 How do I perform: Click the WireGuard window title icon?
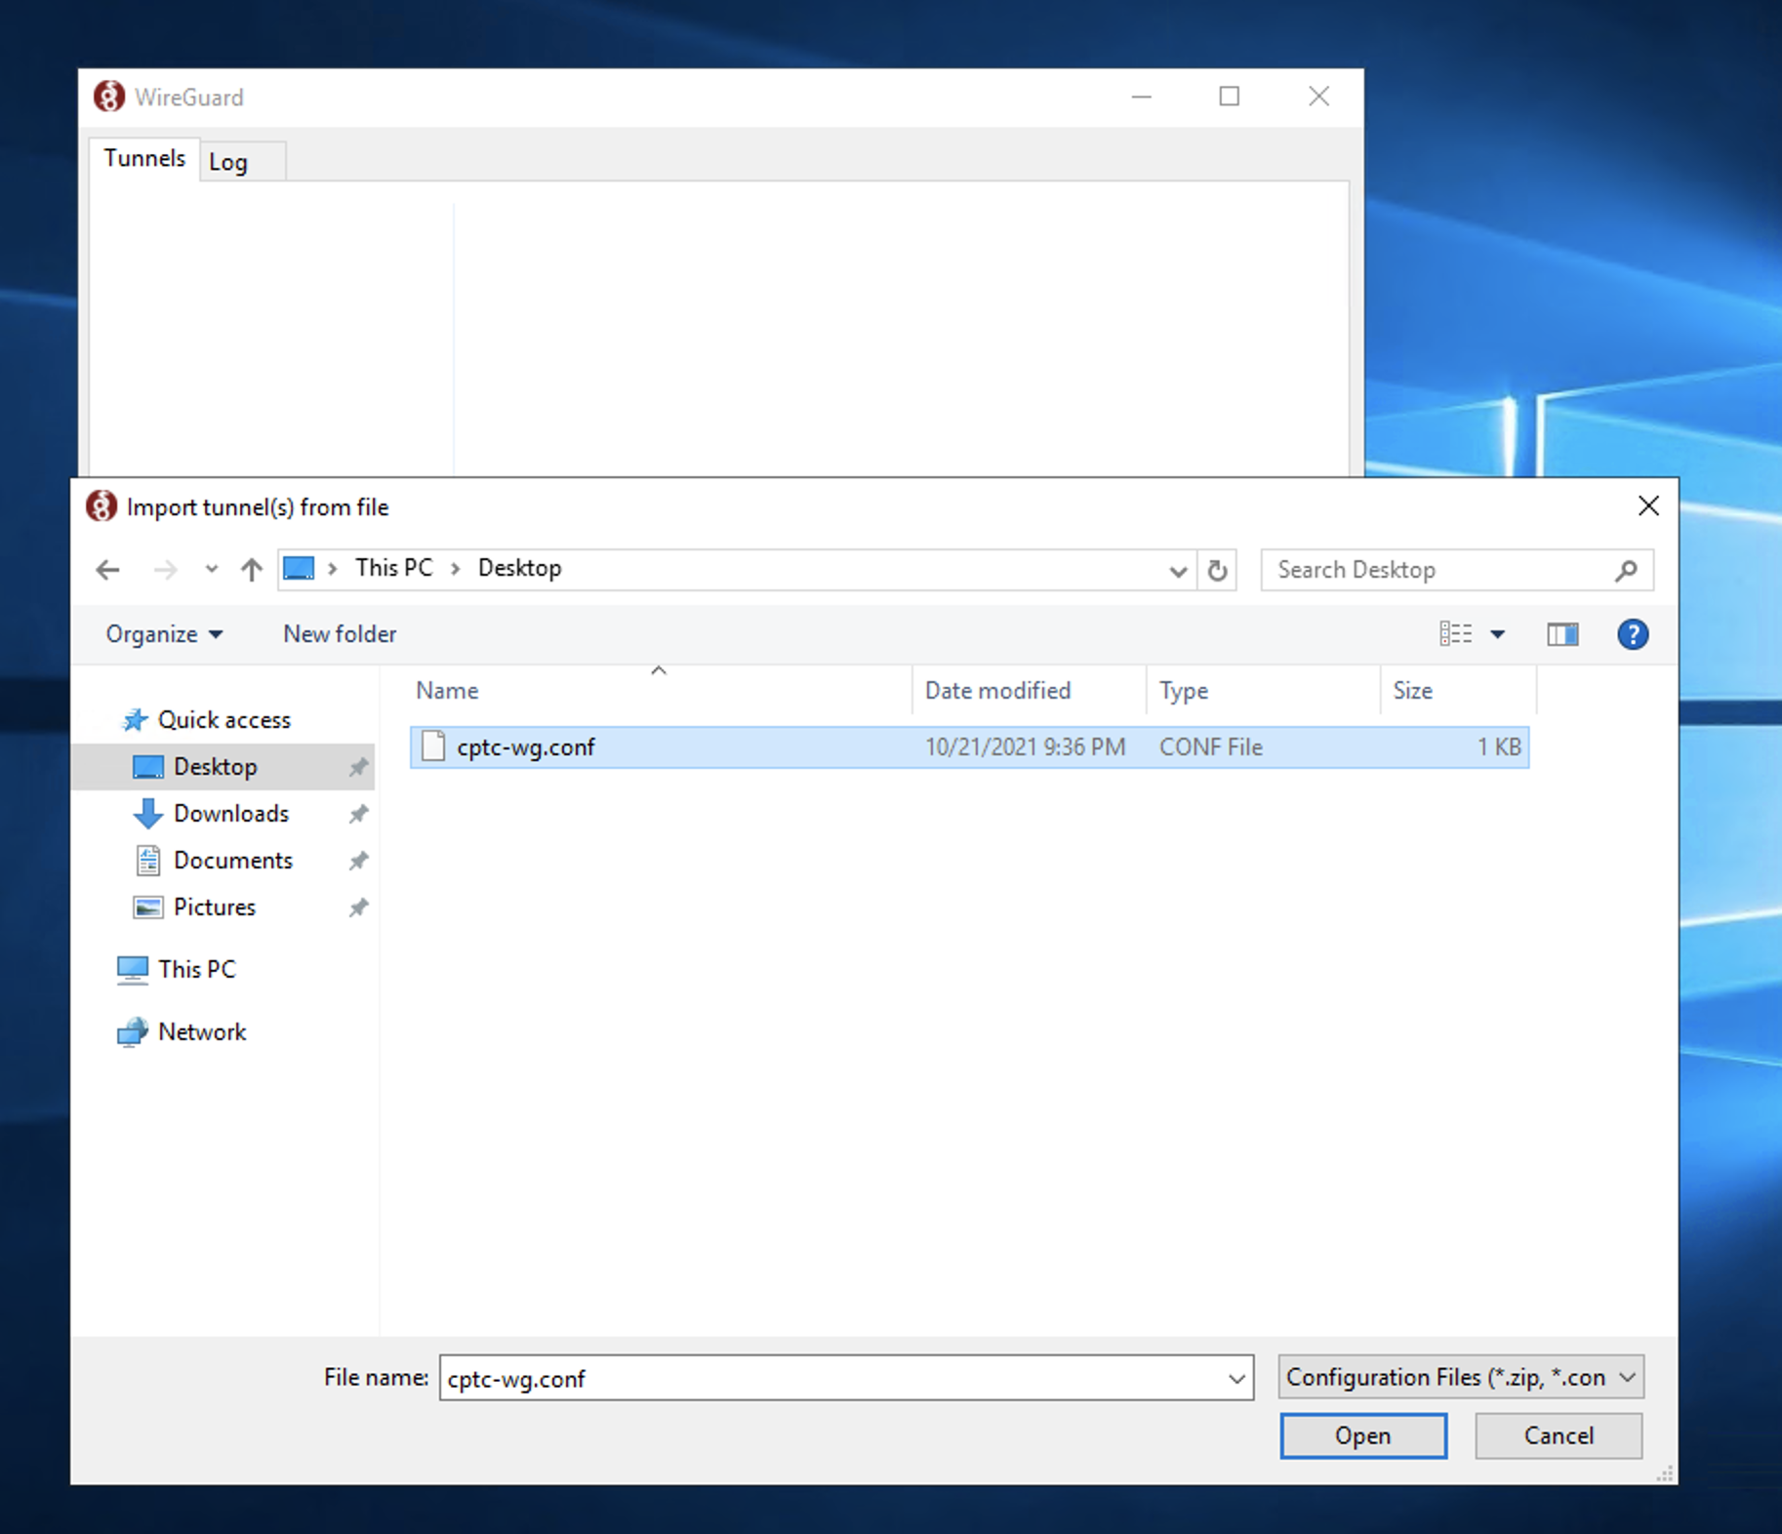pyautogui.click(x=109, y=97)
